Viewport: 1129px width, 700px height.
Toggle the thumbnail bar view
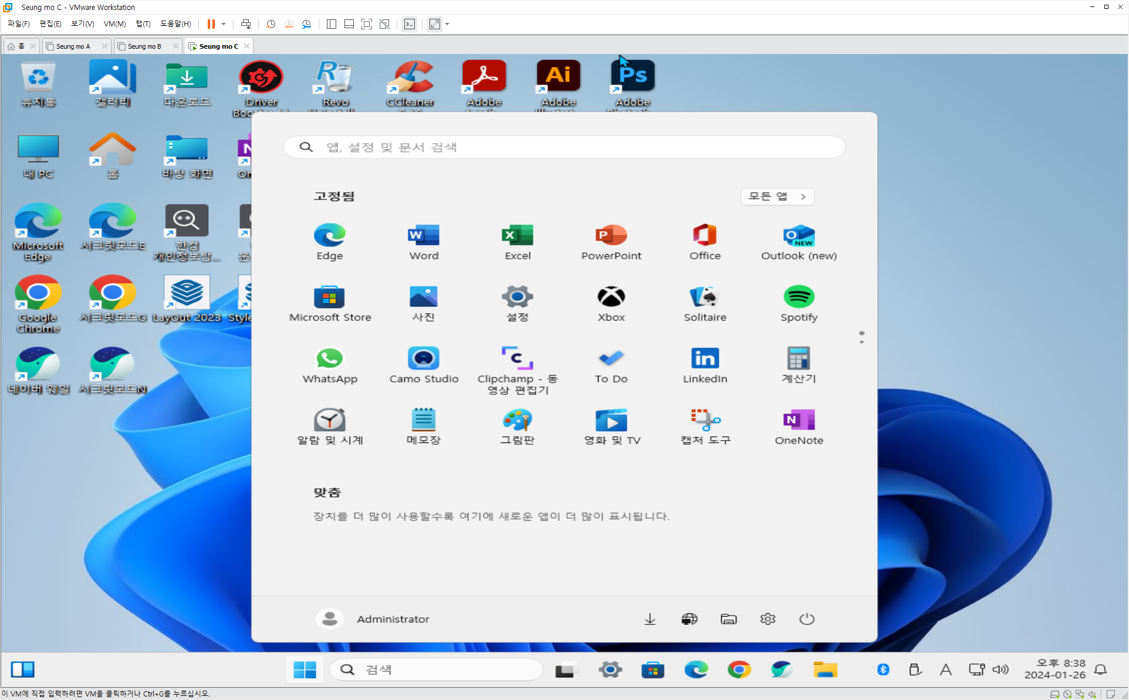click(x=349, y=24)
